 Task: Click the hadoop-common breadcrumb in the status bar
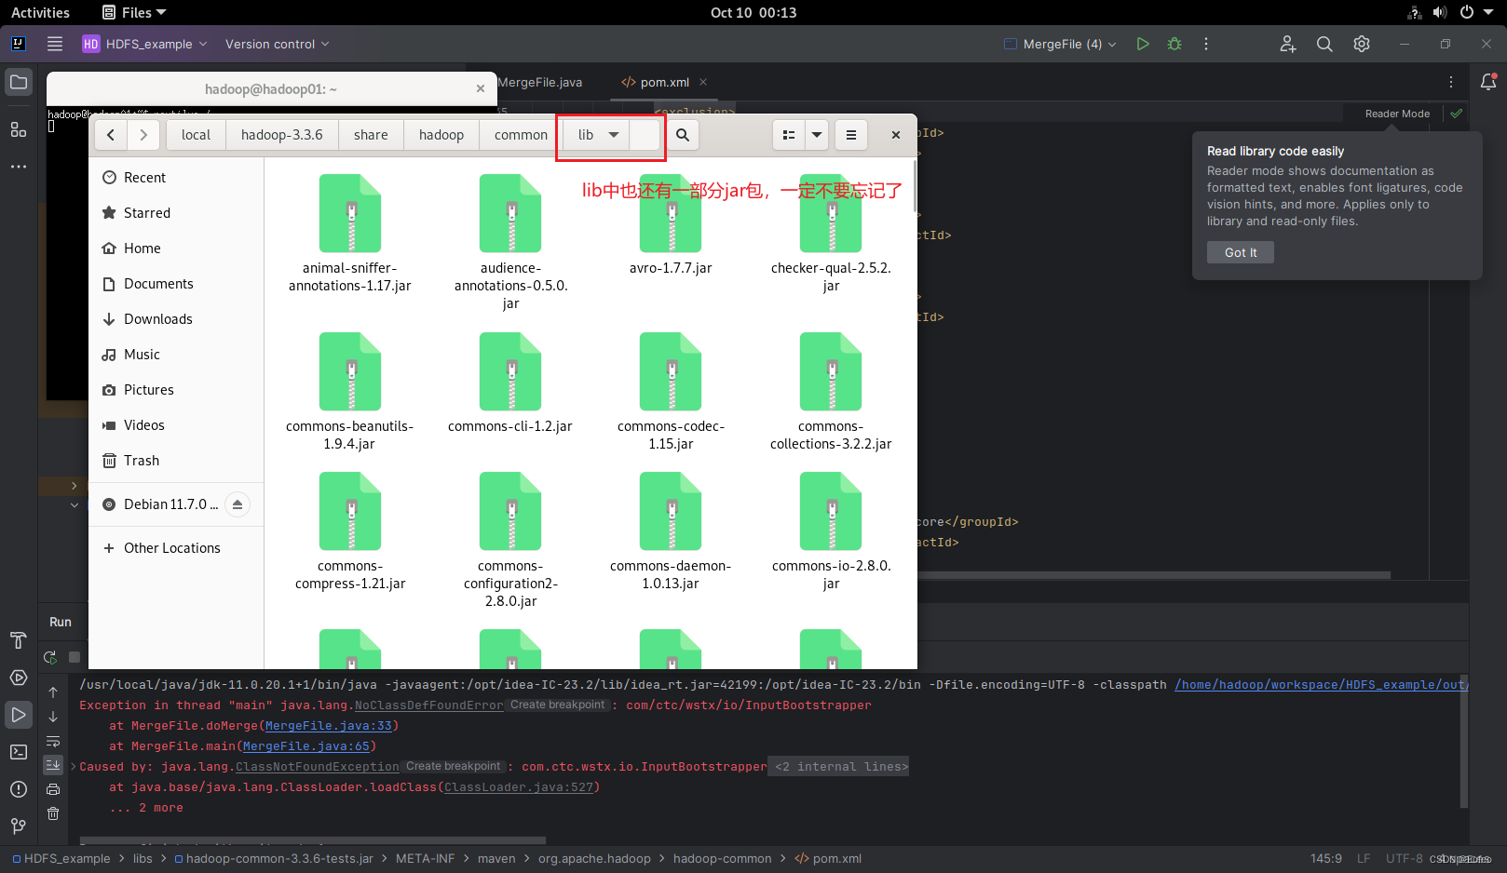pyautogui.click(x=722, y=858)
